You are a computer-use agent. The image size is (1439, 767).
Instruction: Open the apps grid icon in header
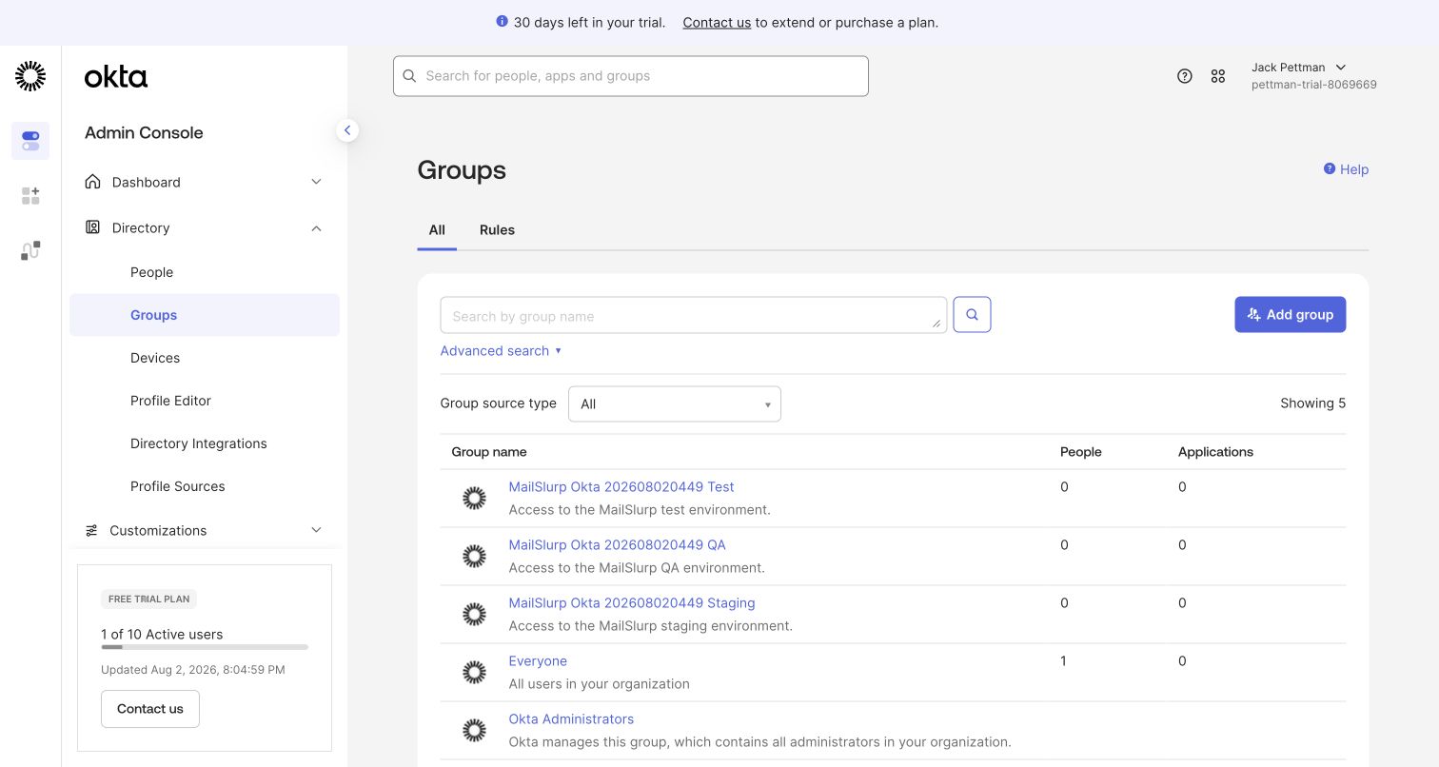tap(1218, 76)
